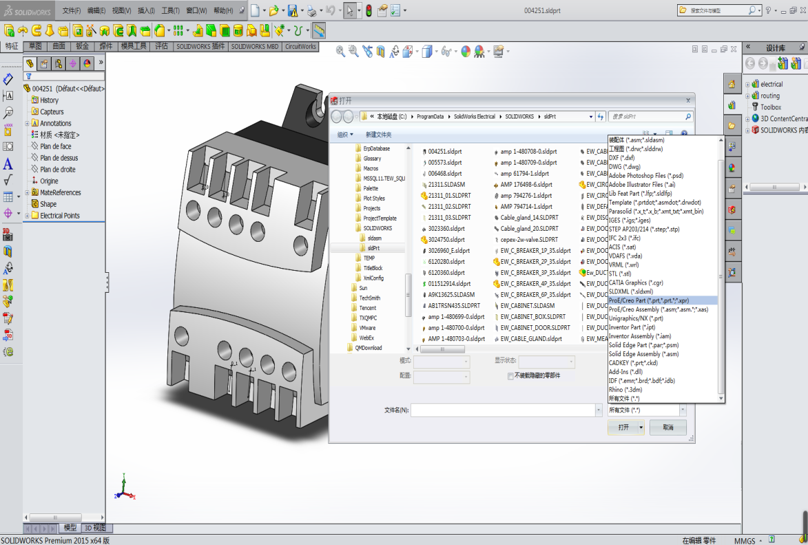Toggle the Instant3D button
Viewport: 808px width, 545px height.
click(x=319, y=31)
